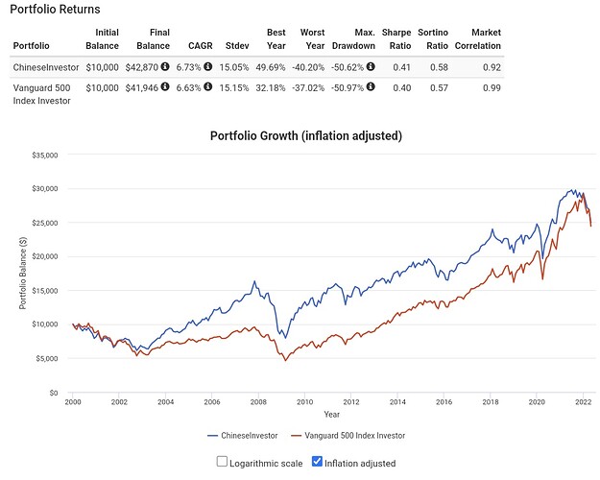Toggle Vanguard 500 Index Investor legend entry

coord(348,436)
